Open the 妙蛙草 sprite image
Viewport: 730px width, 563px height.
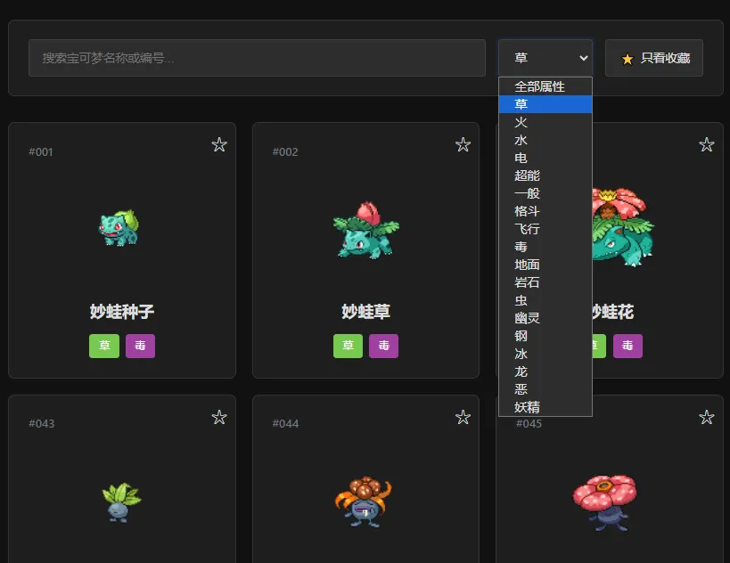pos(366,230)
